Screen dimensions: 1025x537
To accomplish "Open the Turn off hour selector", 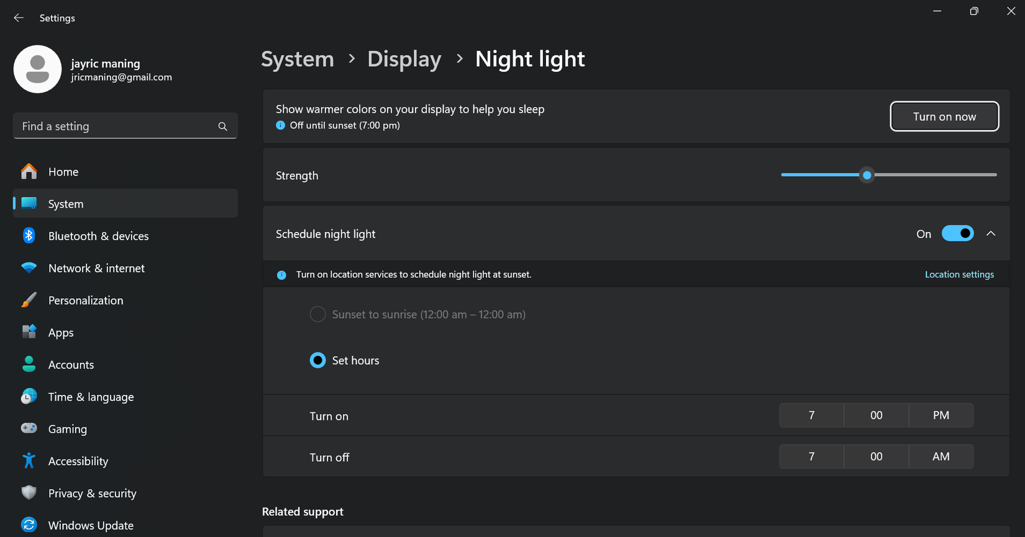I will [811, 456].
